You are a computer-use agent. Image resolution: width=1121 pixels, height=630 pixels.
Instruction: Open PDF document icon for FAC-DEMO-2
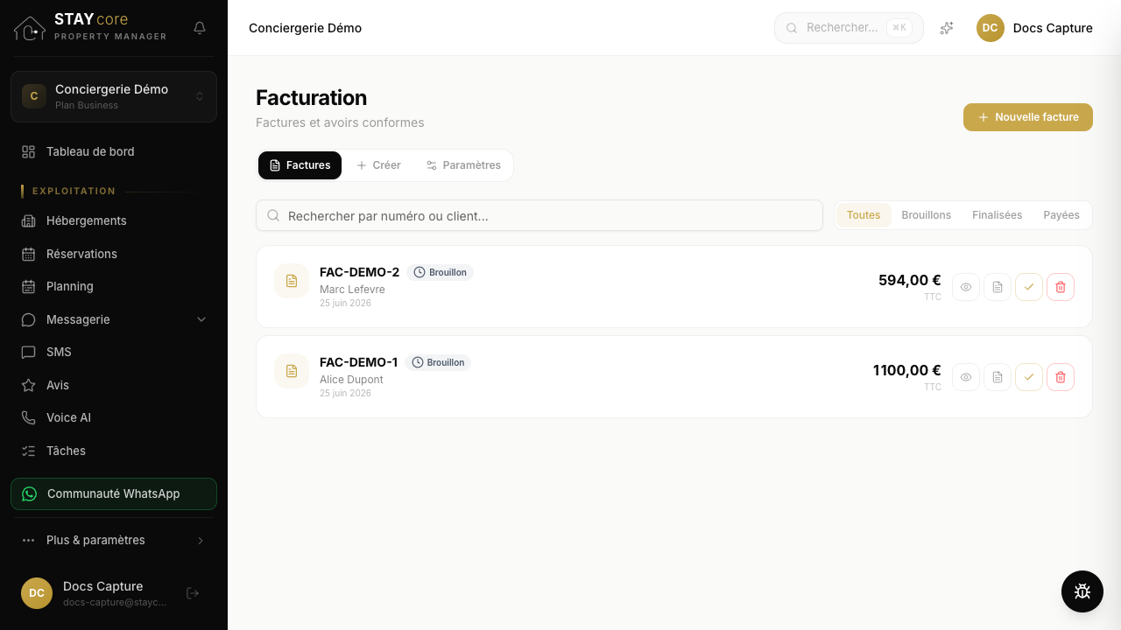998,287
